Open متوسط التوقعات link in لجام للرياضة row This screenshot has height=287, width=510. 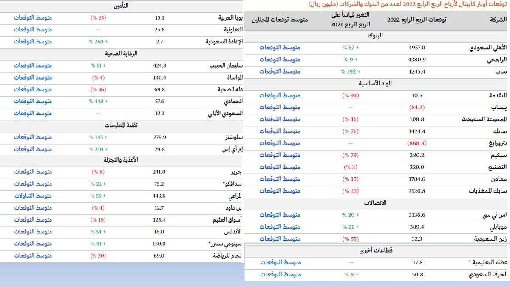click(33, 256)
